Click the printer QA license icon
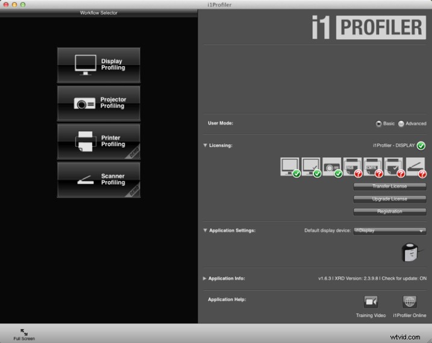Viewport: 432px width, 343px height. 394,167
